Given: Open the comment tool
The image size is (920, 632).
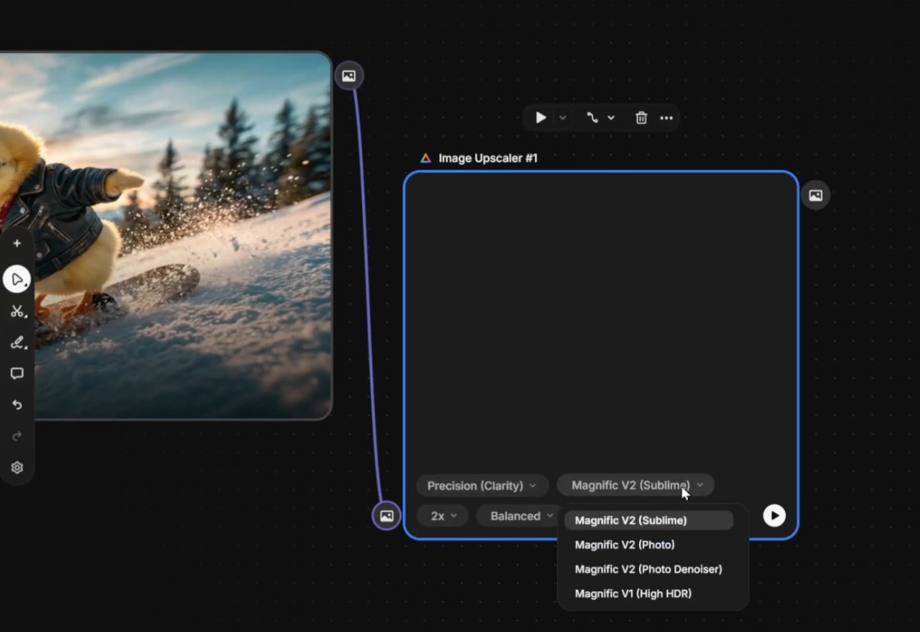Looking at the screenshot, I should click(x=16, y=373).
